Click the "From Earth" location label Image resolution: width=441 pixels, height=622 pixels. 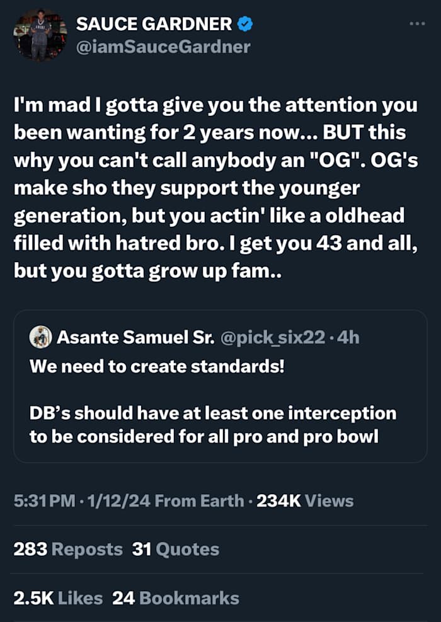pos(199,501)
